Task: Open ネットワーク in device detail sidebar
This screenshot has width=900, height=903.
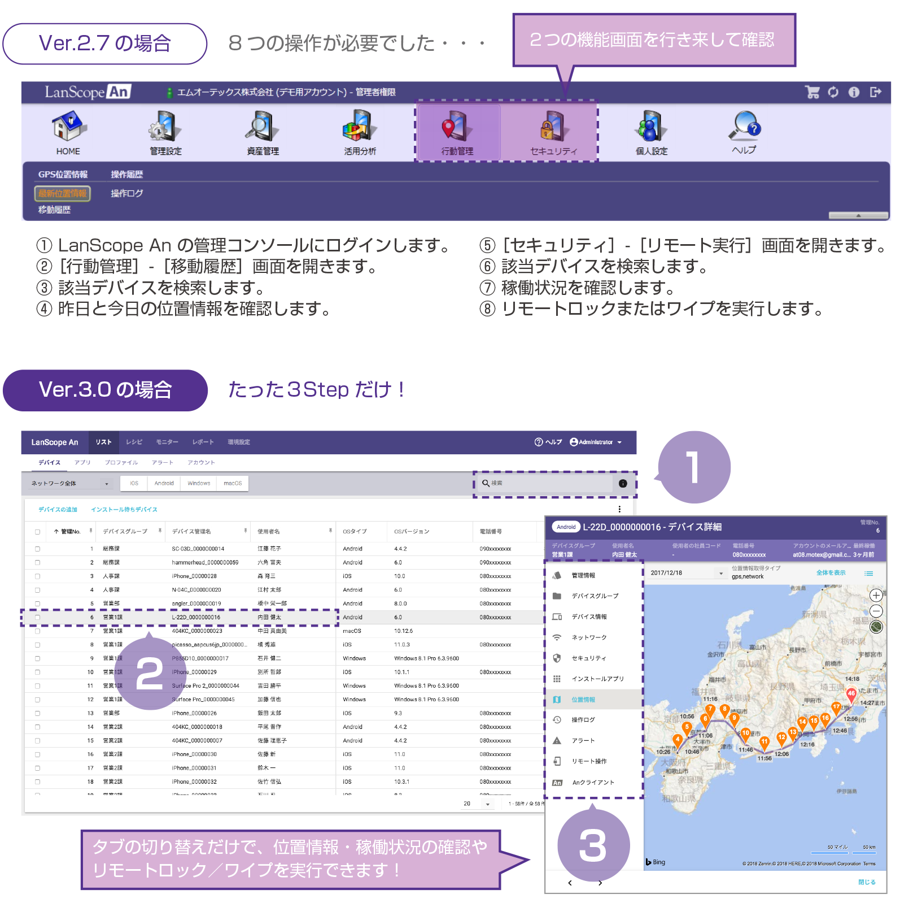Action: [x=595, y=637]
